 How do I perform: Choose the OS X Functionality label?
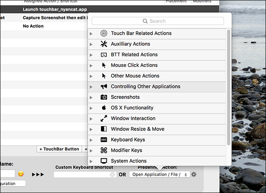pos(132,108)
